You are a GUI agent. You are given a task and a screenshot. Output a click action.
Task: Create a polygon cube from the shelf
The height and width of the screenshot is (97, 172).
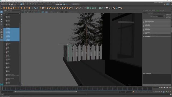pos(6,8)
